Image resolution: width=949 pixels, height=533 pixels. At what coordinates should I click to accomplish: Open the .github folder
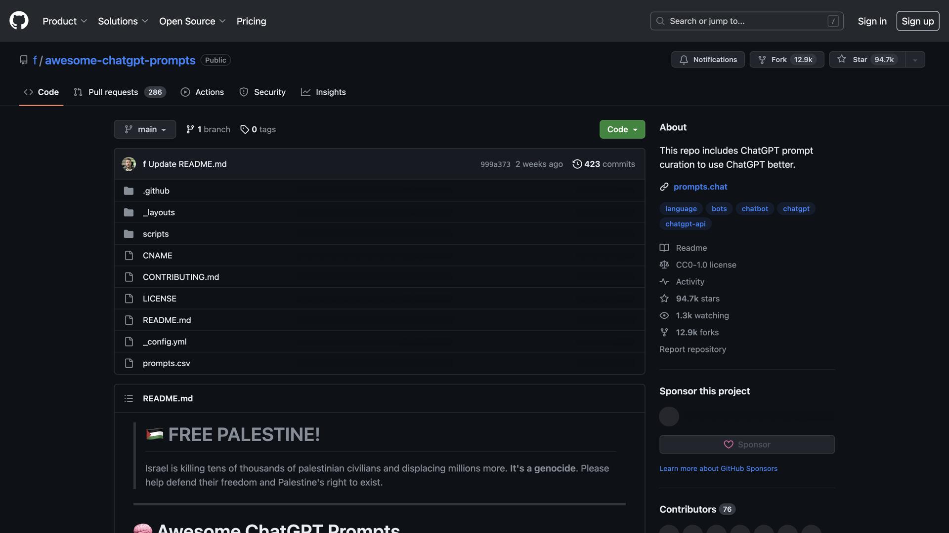(156, 190)
